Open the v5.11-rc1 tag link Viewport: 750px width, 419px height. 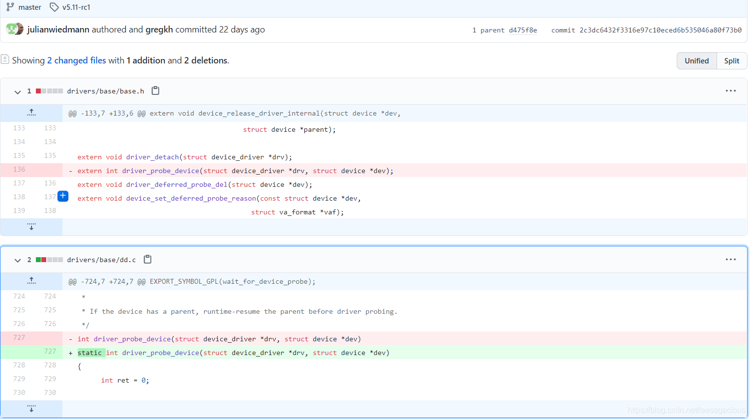pyautogui.click(x=76, y=7)
